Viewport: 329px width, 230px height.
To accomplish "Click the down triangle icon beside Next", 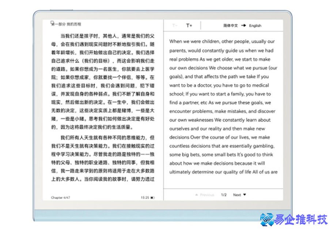I will pyautogui.click(x=245, y=195).
